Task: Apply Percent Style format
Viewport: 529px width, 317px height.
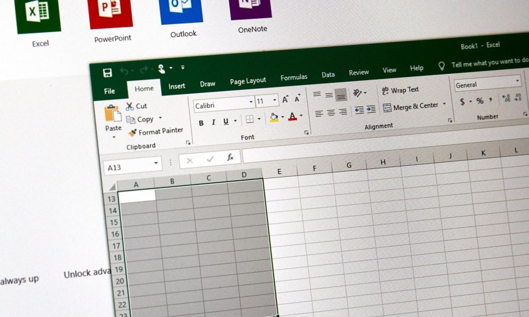Action: pyautogui.click(x=480, y=100)
